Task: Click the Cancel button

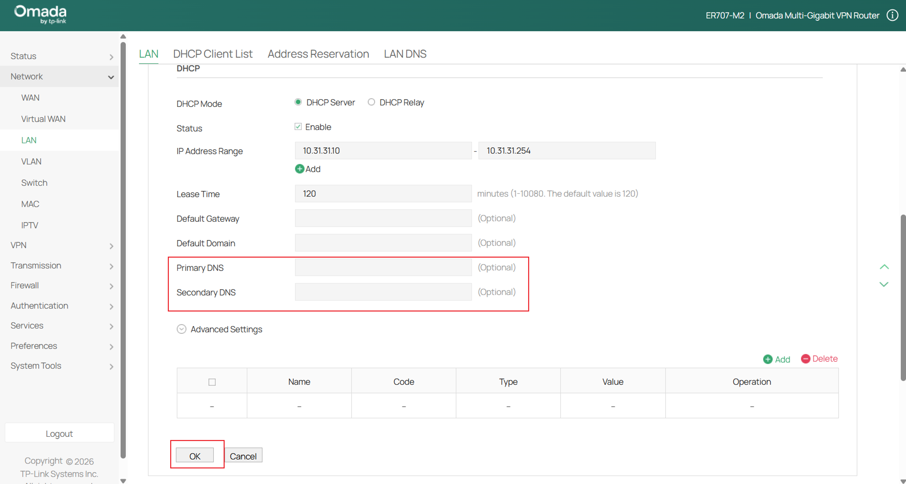Action: (x=243, y=456)
